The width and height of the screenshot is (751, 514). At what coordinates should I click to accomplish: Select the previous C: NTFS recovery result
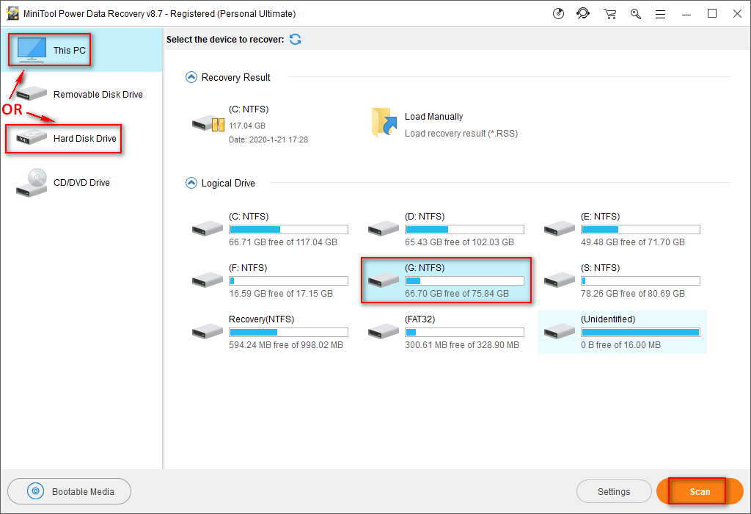pyautogui.click(x=208, y=123)
